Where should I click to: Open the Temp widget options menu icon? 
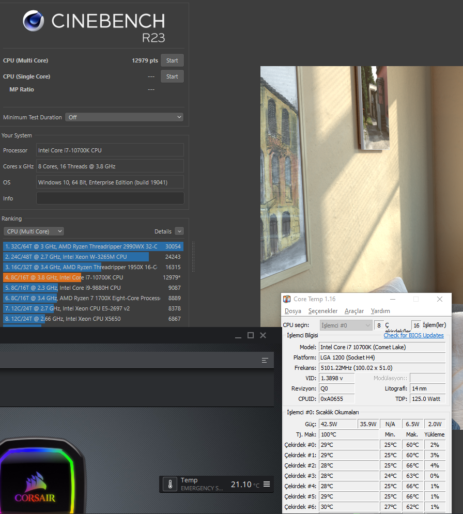(267, 484)
